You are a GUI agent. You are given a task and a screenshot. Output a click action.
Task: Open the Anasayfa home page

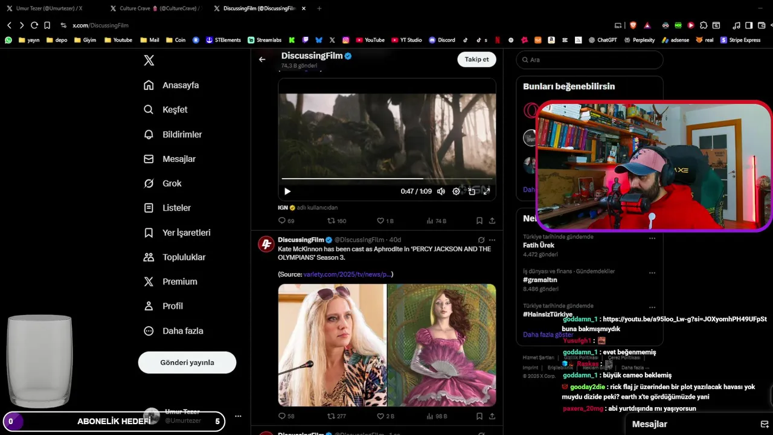coord(172,85)
